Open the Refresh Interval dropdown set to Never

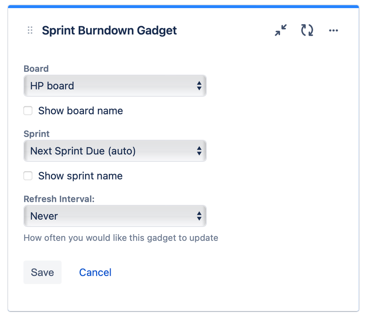pyautogui.click(x=115, y=216)
